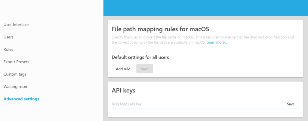Select the Advanced settings sidebar item
The height and width of the screenshot is (121, 308).
click(21, 99)
